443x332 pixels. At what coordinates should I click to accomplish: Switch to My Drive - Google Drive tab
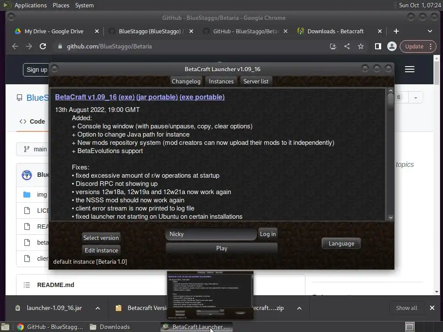pos(54,31)
